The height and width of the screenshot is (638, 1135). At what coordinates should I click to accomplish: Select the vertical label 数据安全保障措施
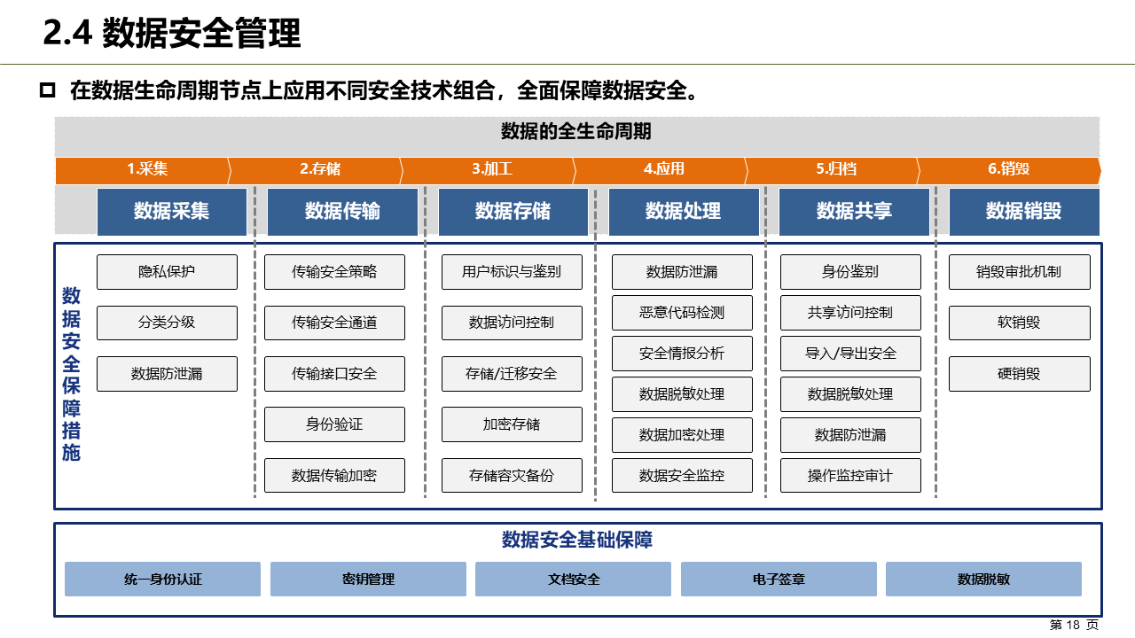coord(72,374)
